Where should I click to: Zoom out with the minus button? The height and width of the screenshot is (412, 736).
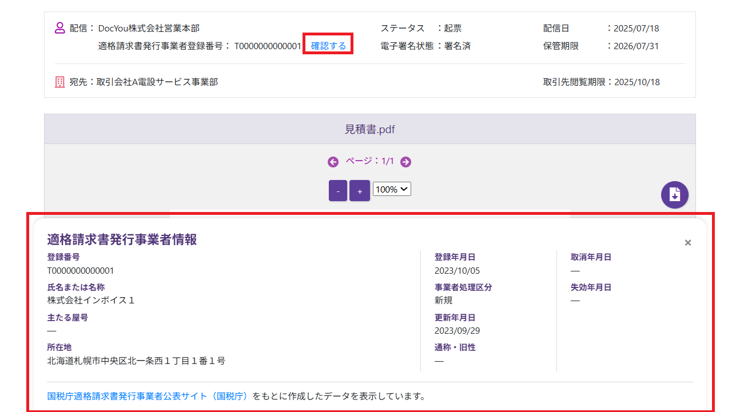[x=338, y=191]
